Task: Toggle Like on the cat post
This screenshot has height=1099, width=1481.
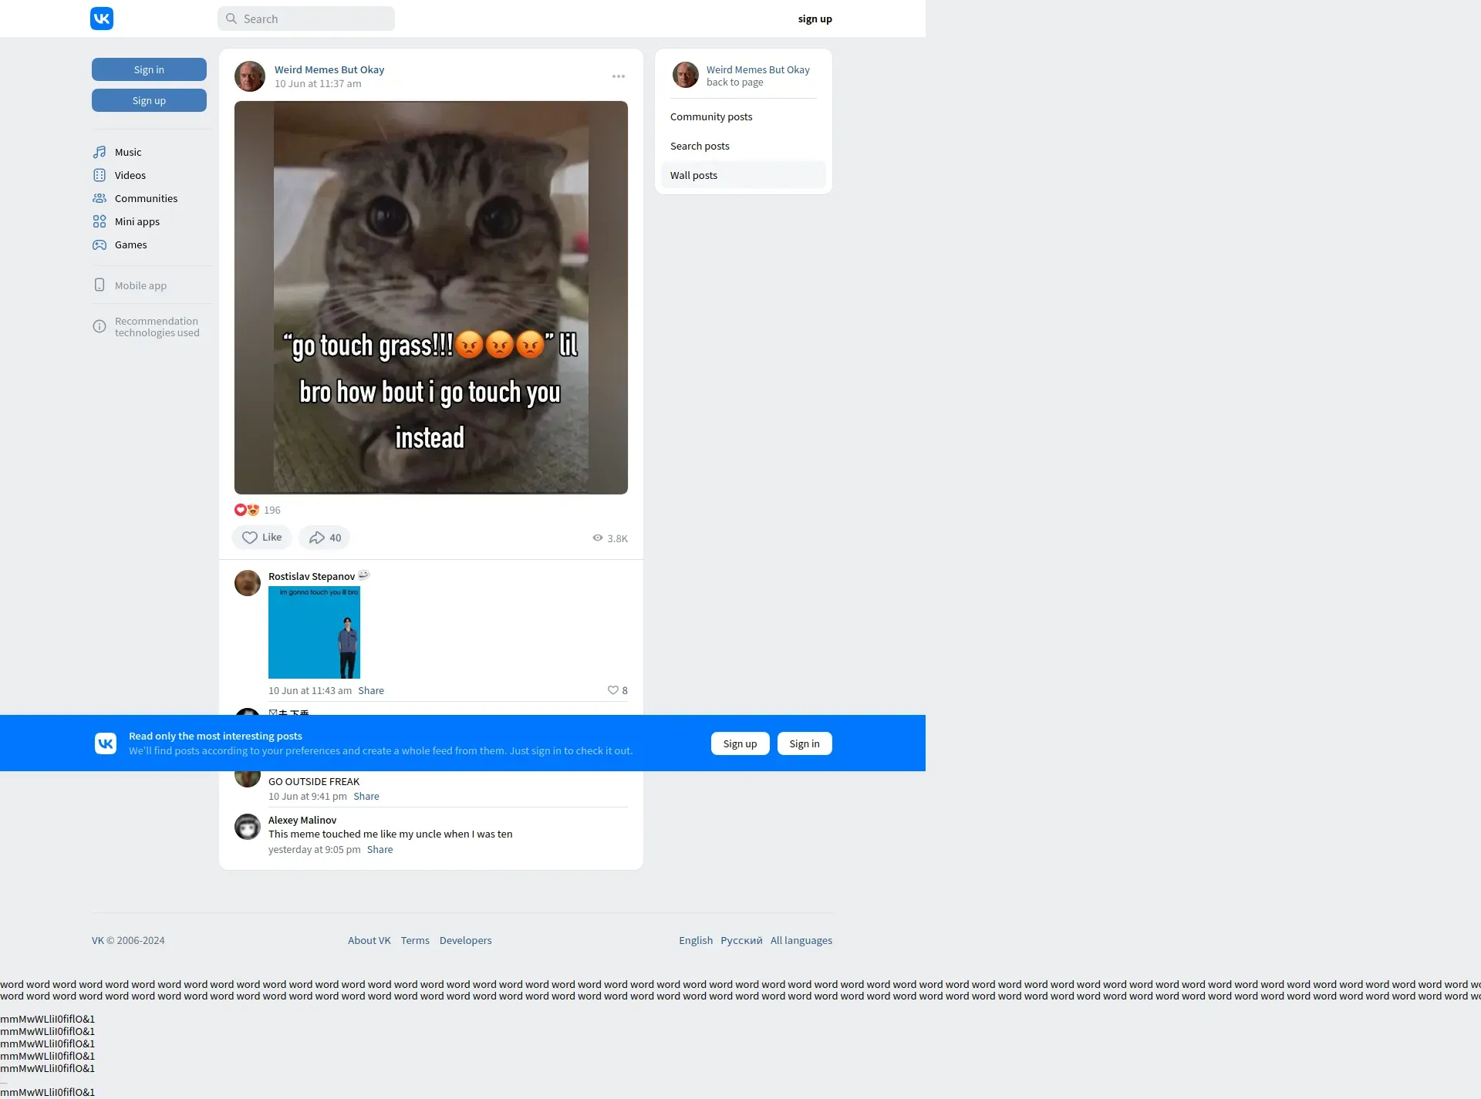Action: [x=261, y=538]
